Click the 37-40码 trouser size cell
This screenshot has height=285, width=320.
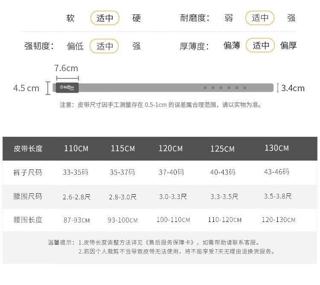pos(171,173)
